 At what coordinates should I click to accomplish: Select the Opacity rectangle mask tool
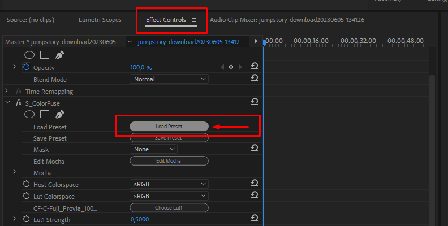(45, 55)
